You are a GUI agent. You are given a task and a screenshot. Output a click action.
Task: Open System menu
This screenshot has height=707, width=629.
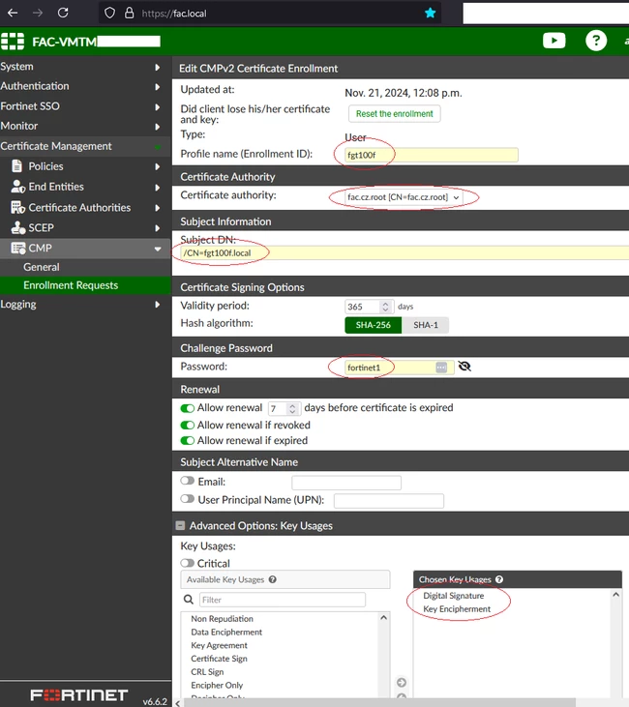[16, 67]
